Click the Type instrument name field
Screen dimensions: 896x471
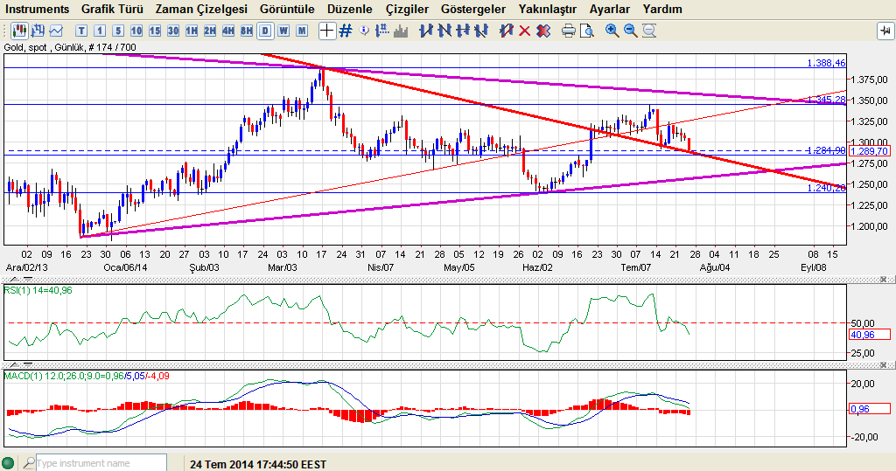pos(101,463)
